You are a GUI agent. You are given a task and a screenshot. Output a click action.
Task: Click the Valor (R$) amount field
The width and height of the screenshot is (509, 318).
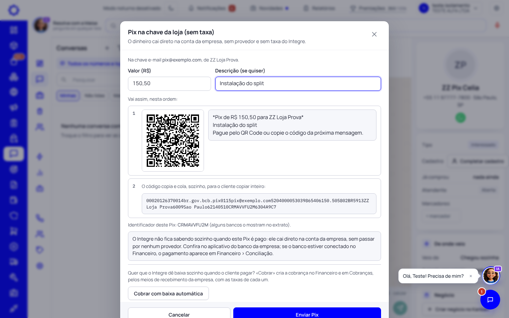click(169, 84)
